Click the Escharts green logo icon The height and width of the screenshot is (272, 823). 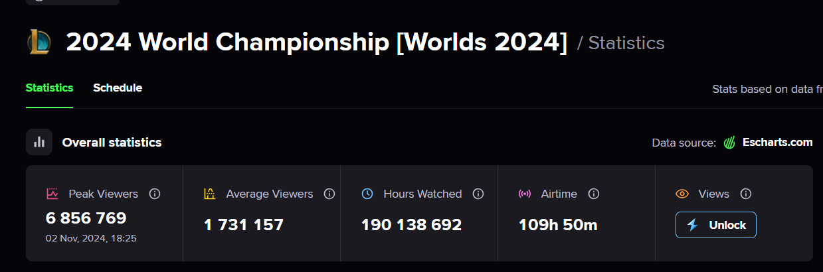point(730,143)
